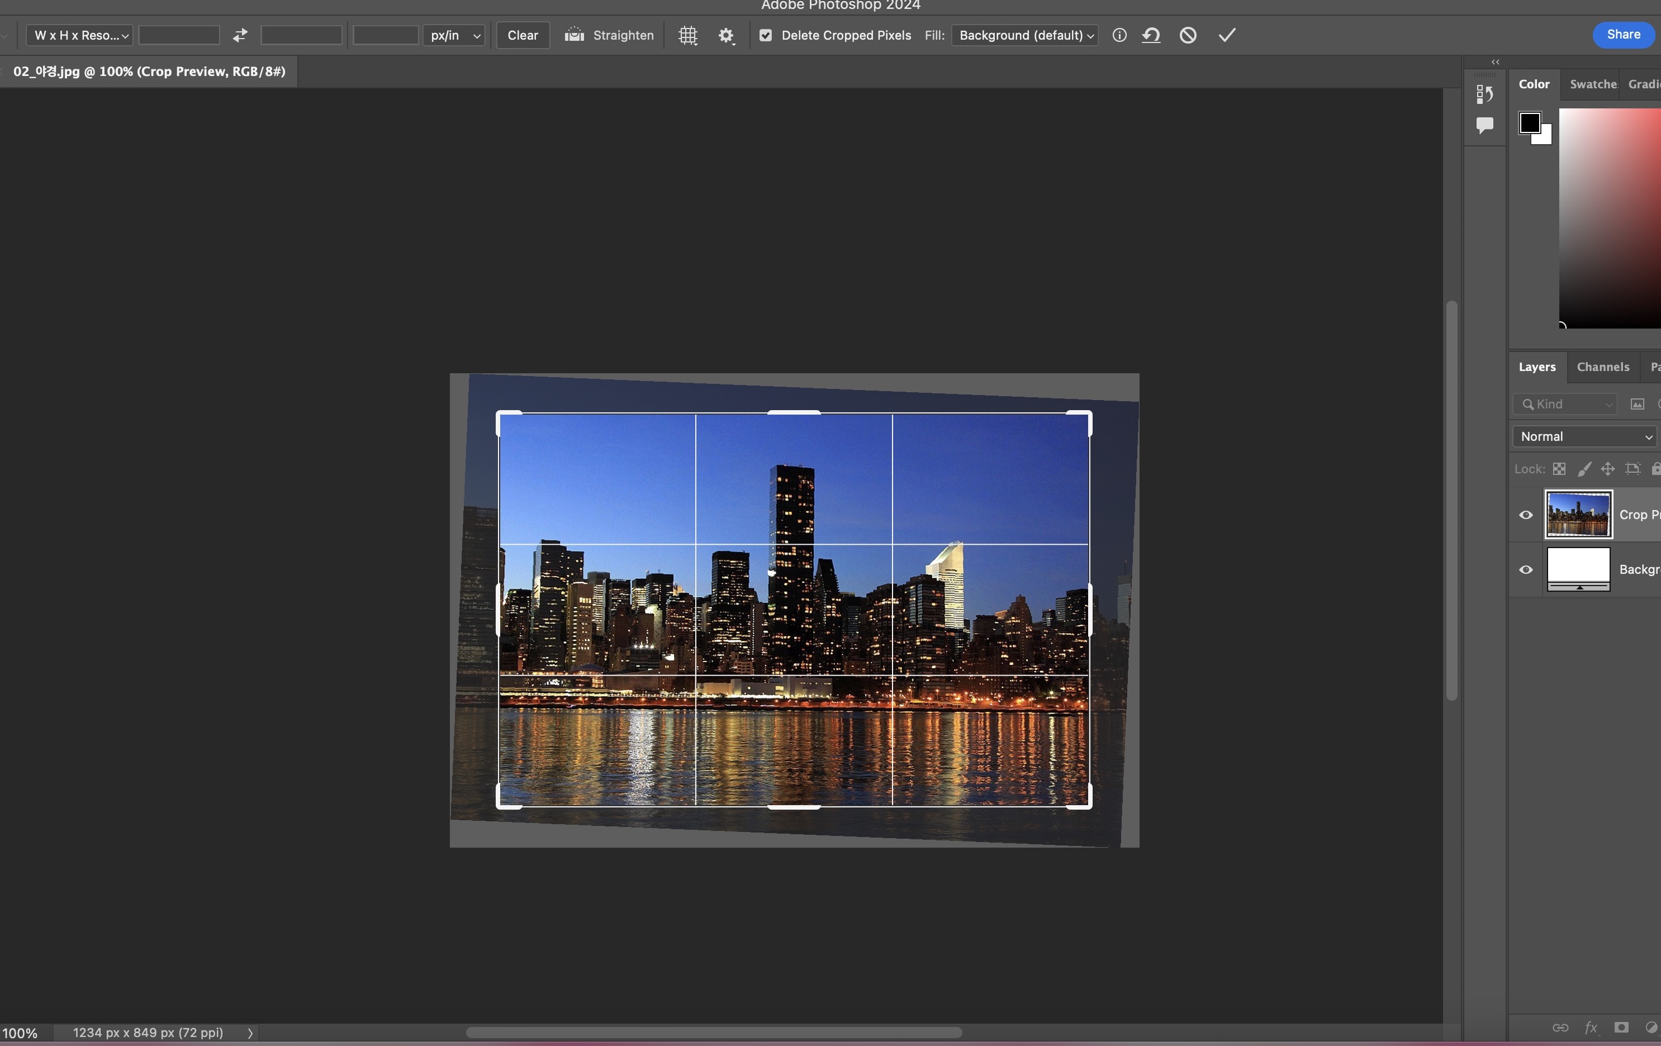The height and width of the screenshot is (1046, 1661).
Task: Click the black foreground color swatch
Action: coord(1529,123)
